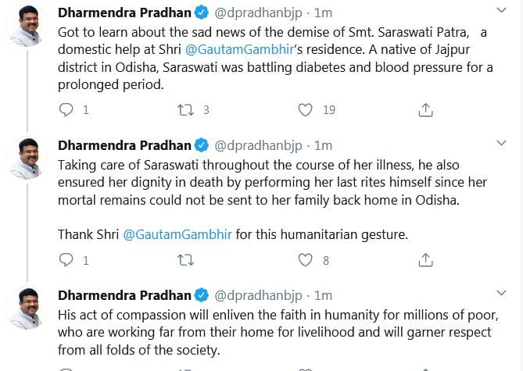The height and width of the screenshot is (371, 523).
Task: Click the @dpradhanbjp handle on second tweet
Action: [x=259, y=145]
